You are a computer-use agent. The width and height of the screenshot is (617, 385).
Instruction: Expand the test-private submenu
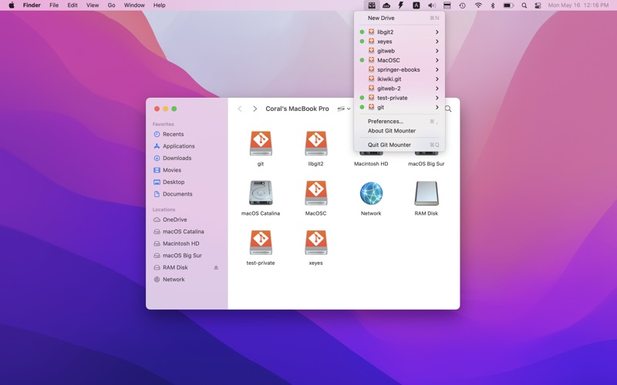437,98
